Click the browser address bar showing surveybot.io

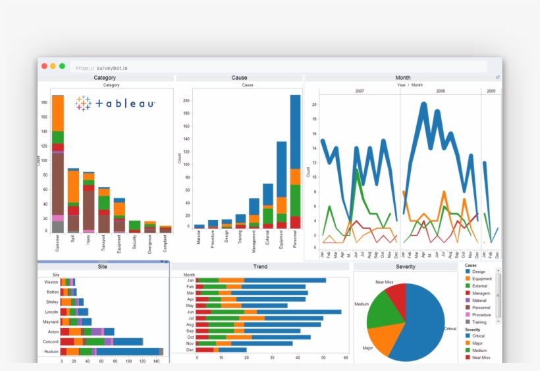[x=279, y=68]
